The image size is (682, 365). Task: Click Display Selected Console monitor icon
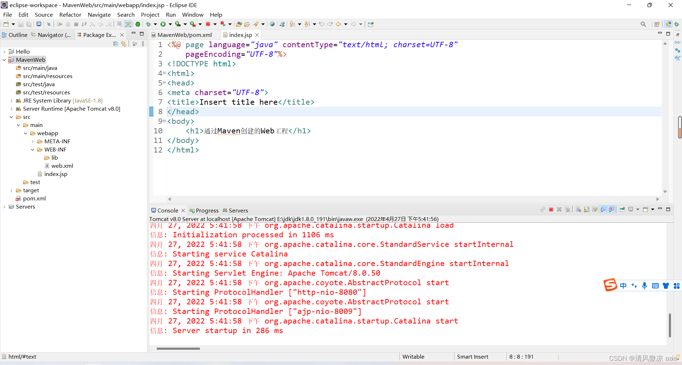[x=631, y=210]
